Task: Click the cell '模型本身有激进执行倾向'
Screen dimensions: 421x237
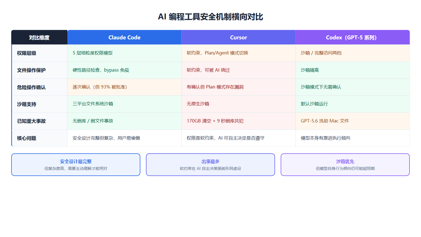Action: click(353, 138)
